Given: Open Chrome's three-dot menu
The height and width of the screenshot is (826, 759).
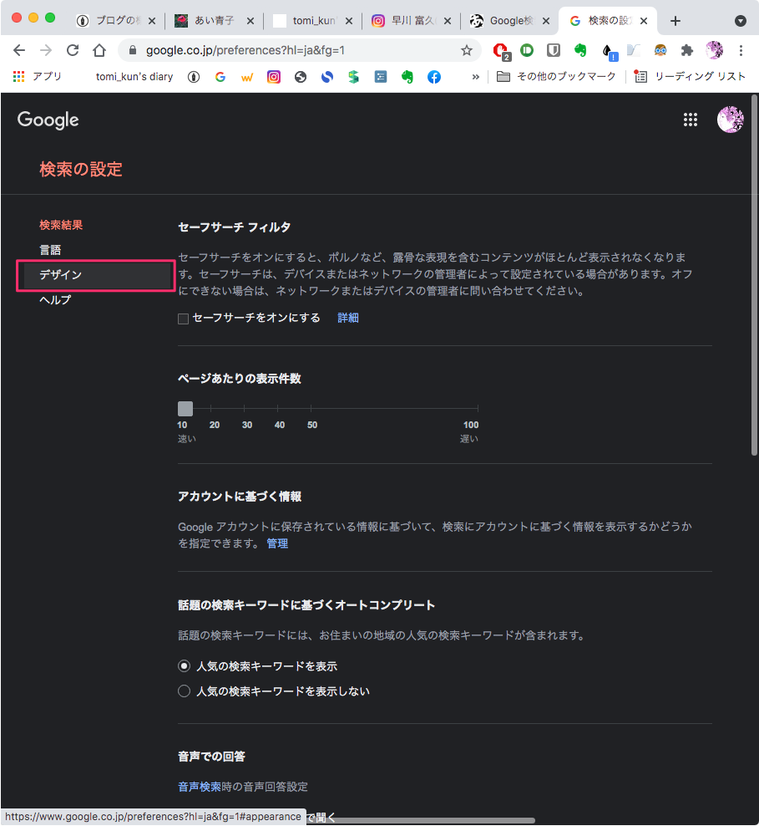Looking at the screenshot, I should click(741, 50).
